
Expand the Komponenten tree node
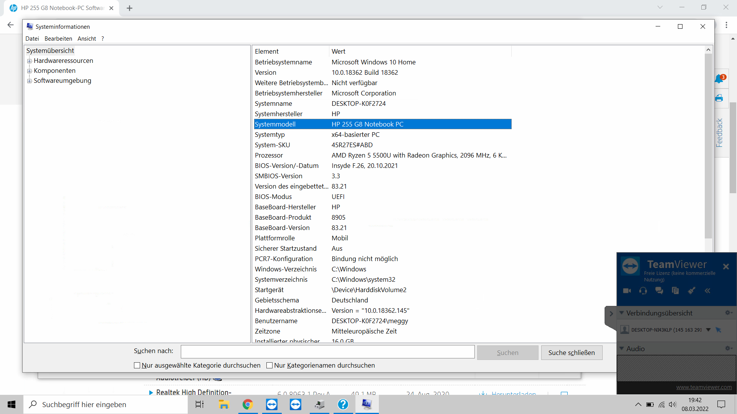pyautogui.click(x=29, y=71)
